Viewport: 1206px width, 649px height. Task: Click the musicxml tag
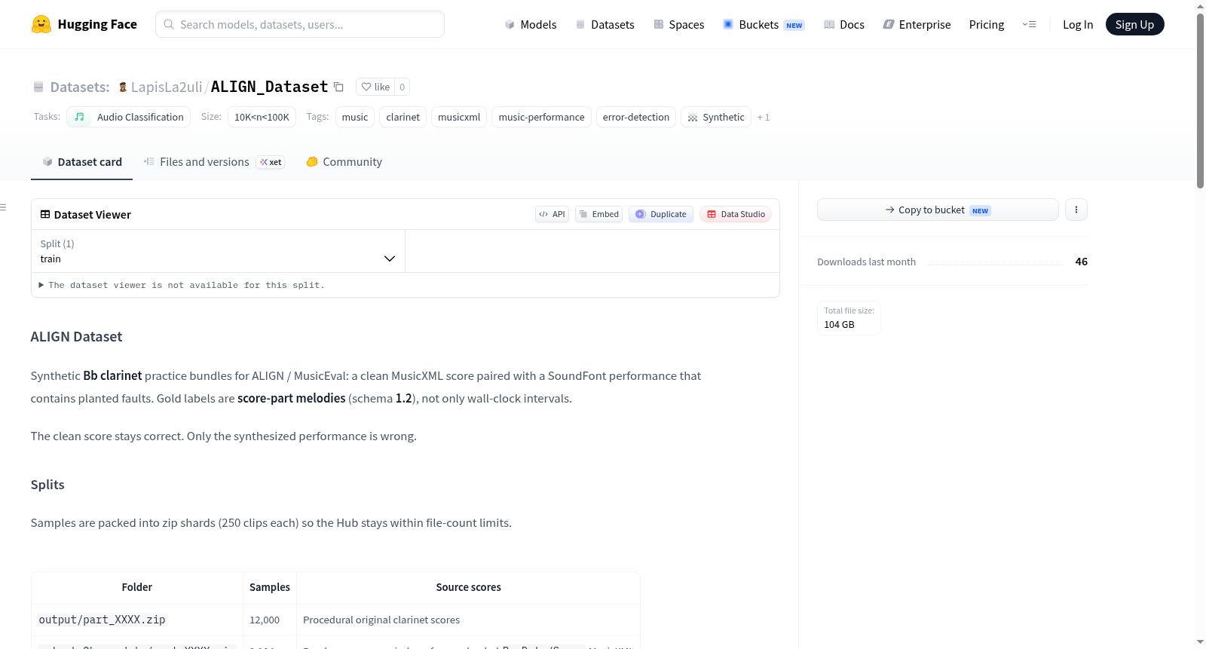459,117
